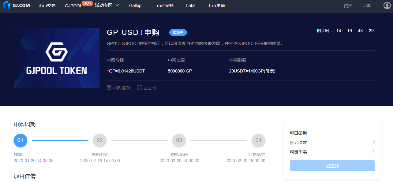Click the 申购额度 label
This screenshot has width=393, height=182.
[238, 60]
